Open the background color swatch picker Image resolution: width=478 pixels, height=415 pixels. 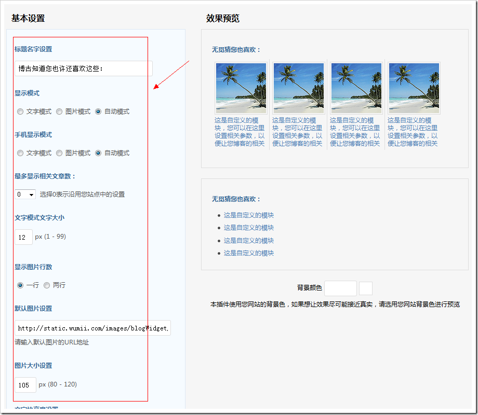365,288
